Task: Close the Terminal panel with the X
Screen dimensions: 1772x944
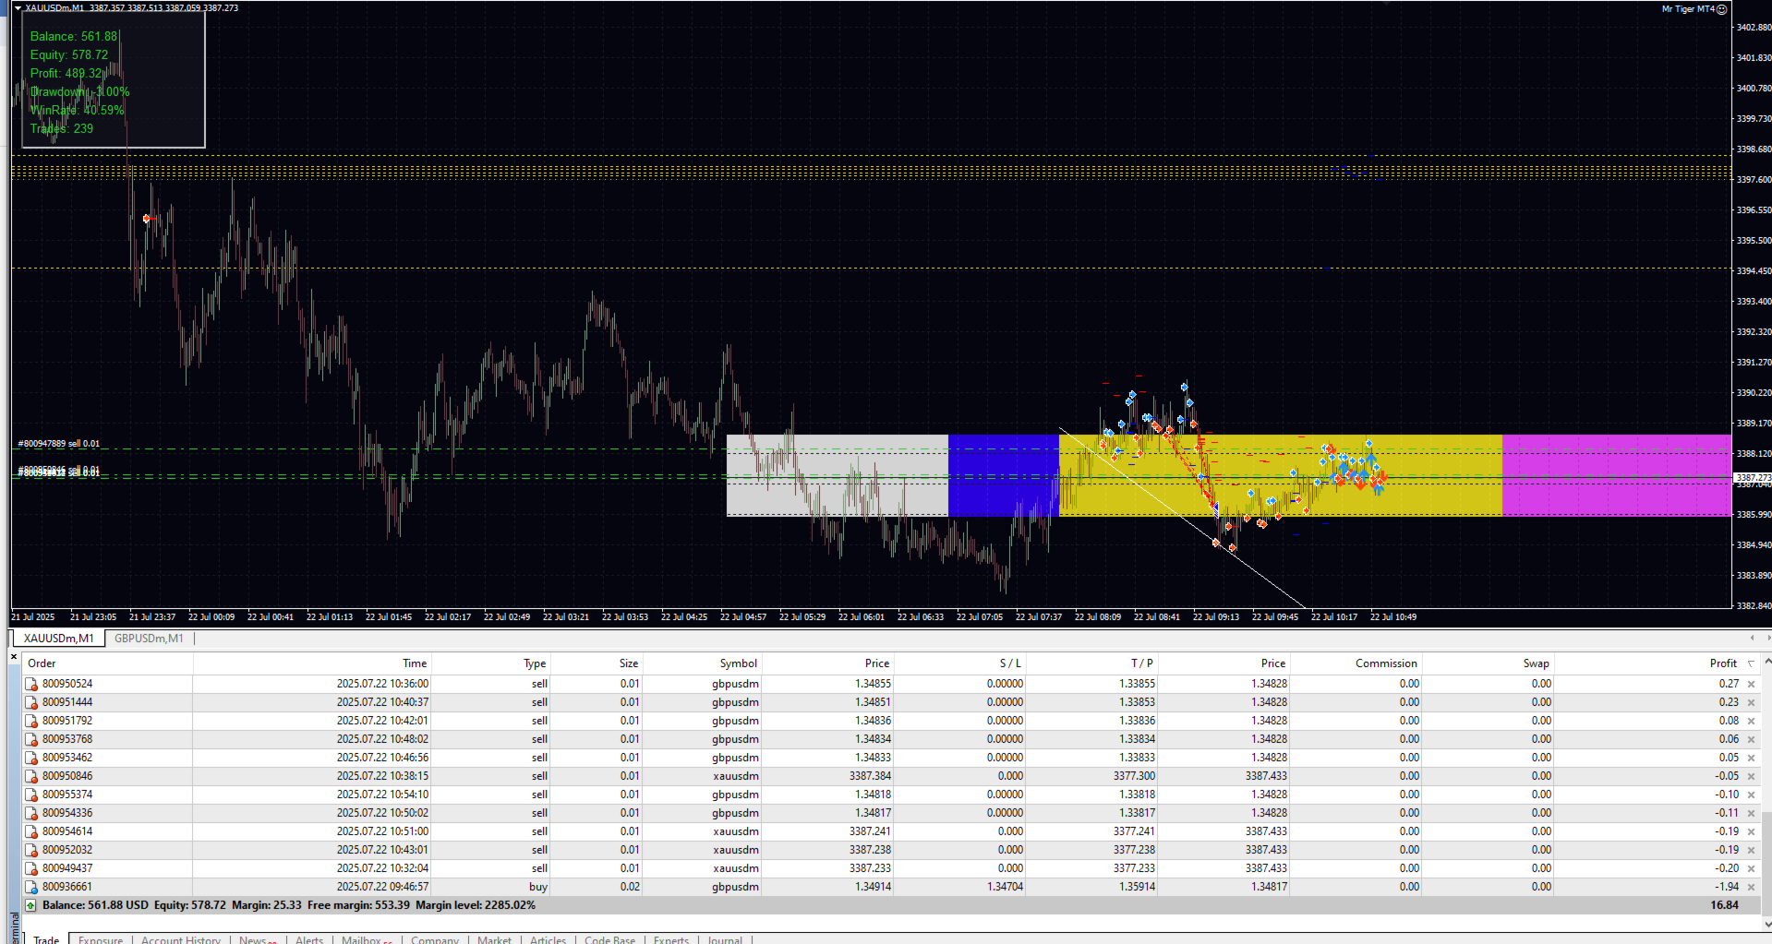Action: pyautogui.click(x=14, y=656)
